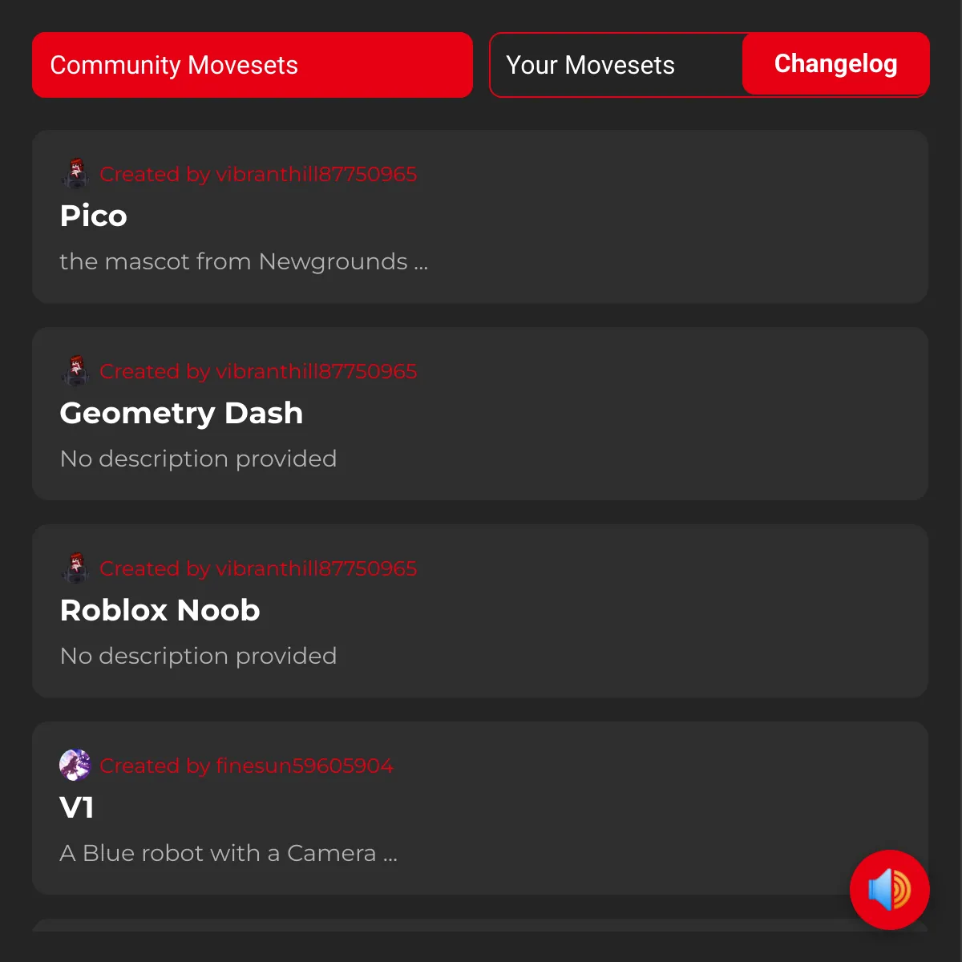Image resolution: width=962 pixels, height=962 pixels.
Task: Click Roblox Noob's No description provided text
Action: point(199,656)
